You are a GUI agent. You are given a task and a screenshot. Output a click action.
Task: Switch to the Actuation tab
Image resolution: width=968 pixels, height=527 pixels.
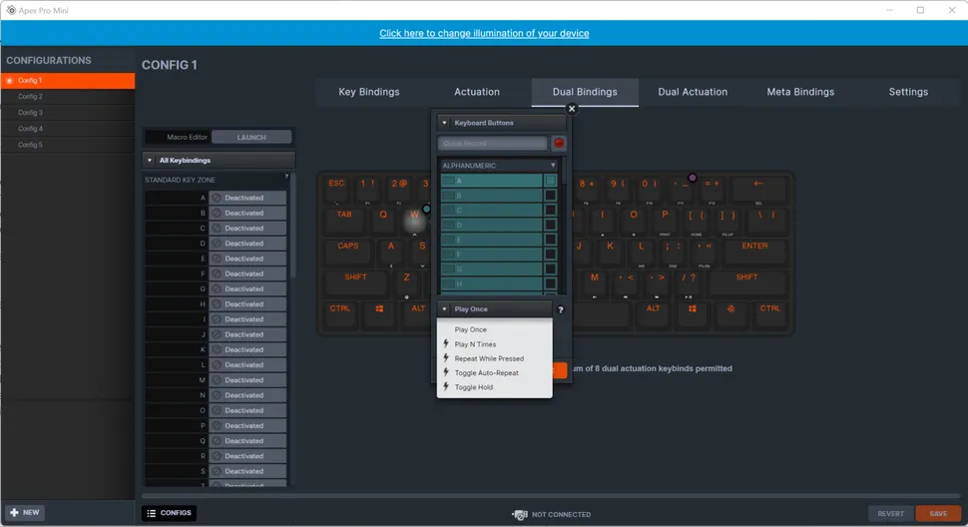(477, 92)
